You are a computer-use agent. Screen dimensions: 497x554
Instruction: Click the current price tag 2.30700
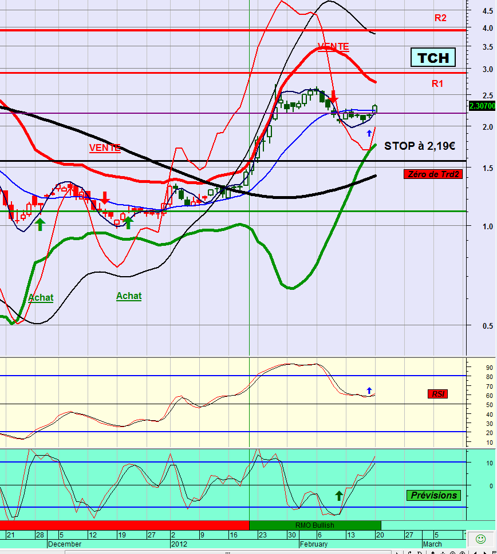482,106
